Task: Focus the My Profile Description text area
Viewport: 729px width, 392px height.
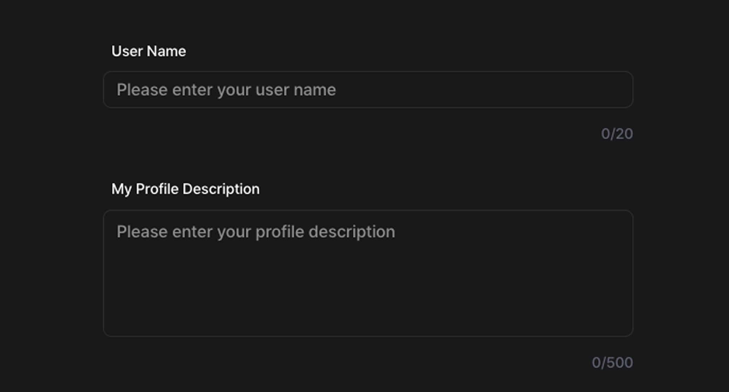Action: [368, 273]
